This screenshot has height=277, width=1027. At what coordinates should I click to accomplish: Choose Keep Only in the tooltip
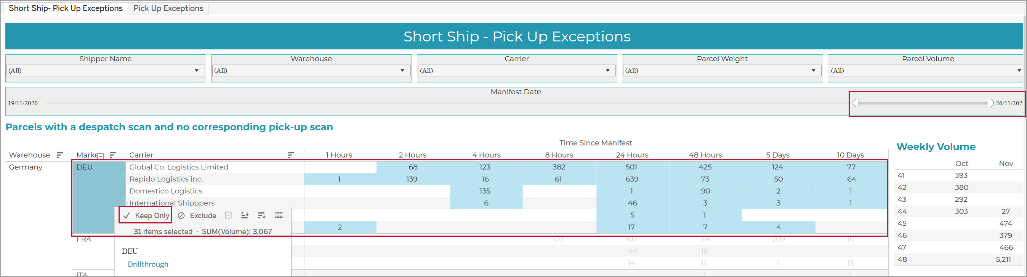[x=146, y=215]
